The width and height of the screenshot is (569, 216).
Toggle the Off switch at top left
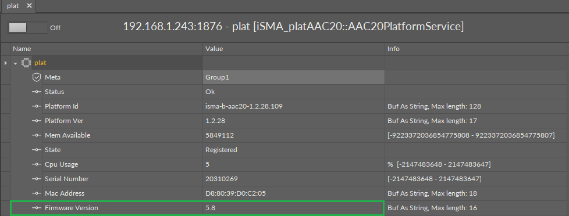tap(27, 27)
